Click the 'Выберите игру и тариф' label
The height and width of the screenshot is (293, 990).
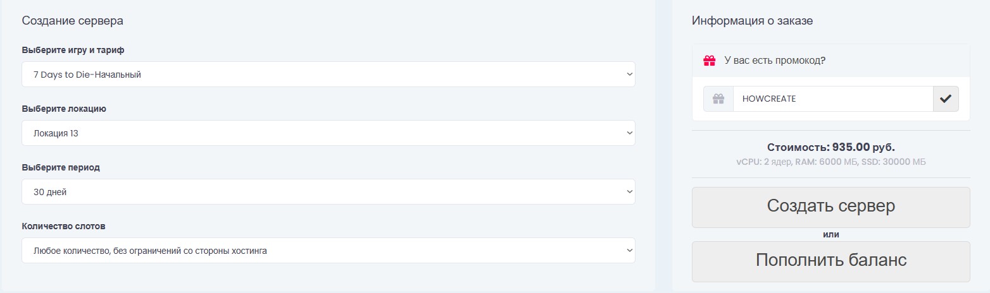pos(77,50)
